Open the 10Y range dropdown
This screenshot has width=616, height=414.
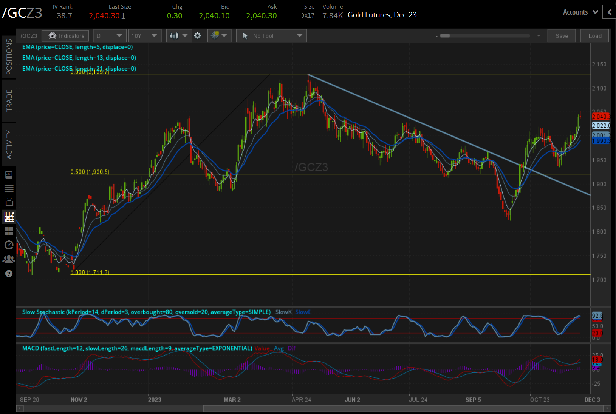[144, 36]
